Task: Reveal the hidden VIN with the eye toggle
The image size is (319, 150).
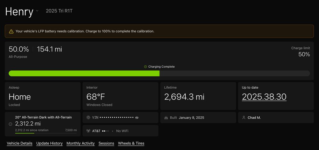Action: point(137,118)
